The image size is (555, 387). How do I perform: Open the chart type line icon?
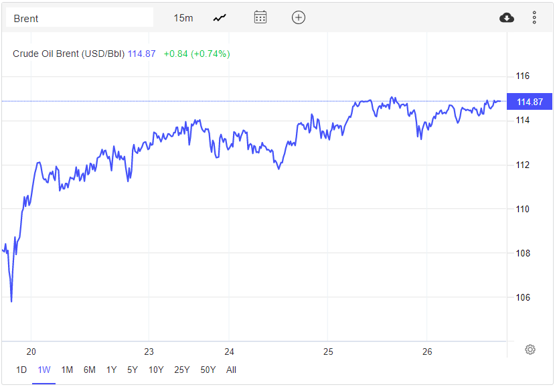click(220, 18)
